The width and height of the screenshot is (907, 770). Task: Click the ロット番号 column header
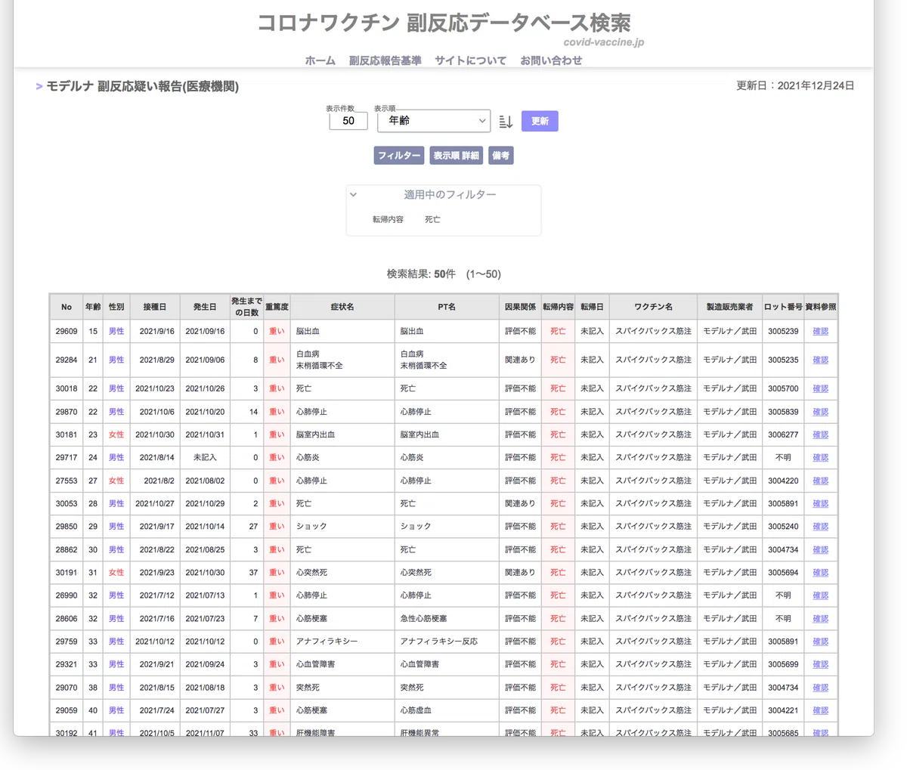click(783, 307)
